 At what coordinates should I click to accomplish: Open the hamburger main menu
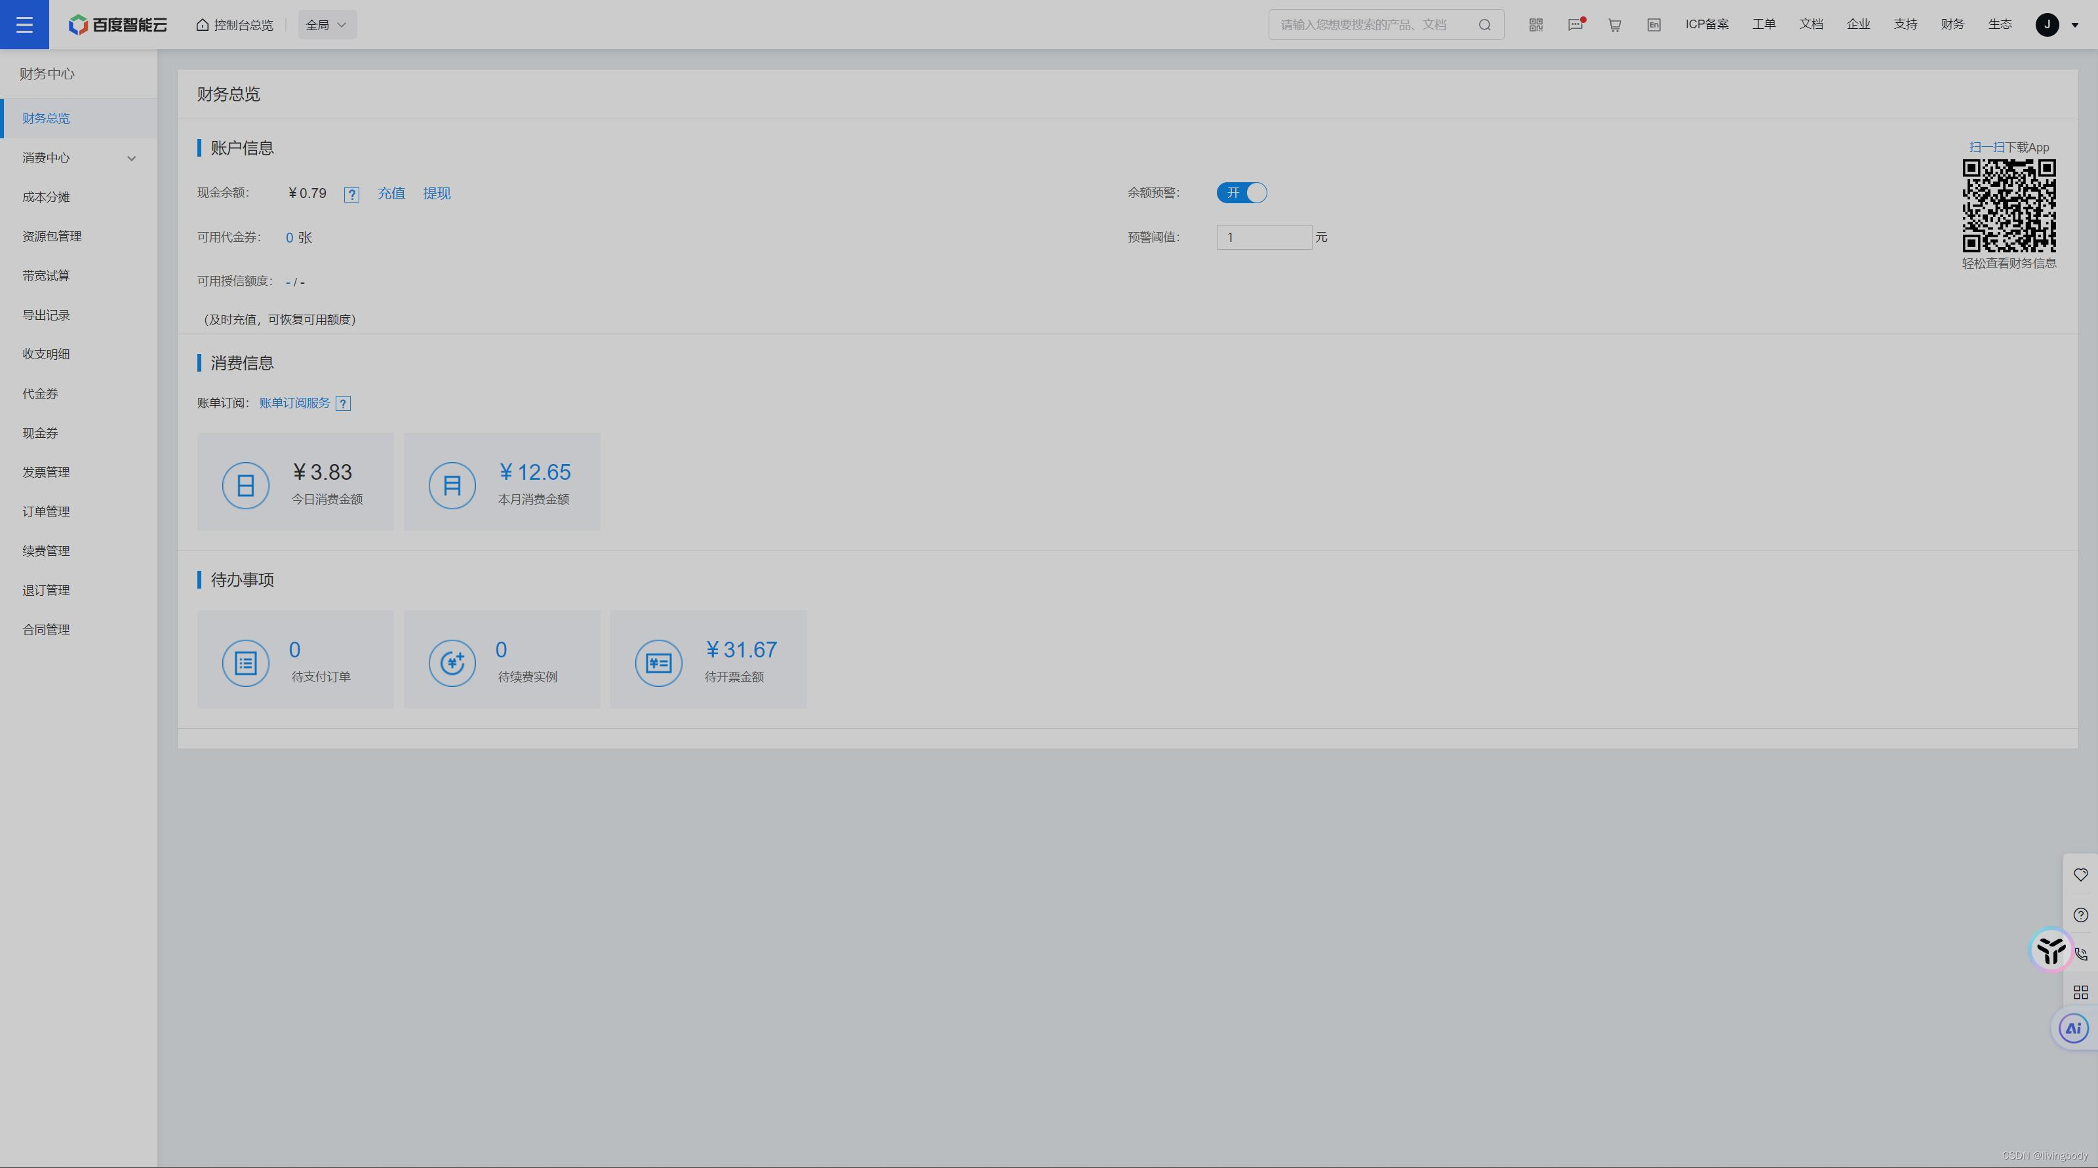pos(24,24)
